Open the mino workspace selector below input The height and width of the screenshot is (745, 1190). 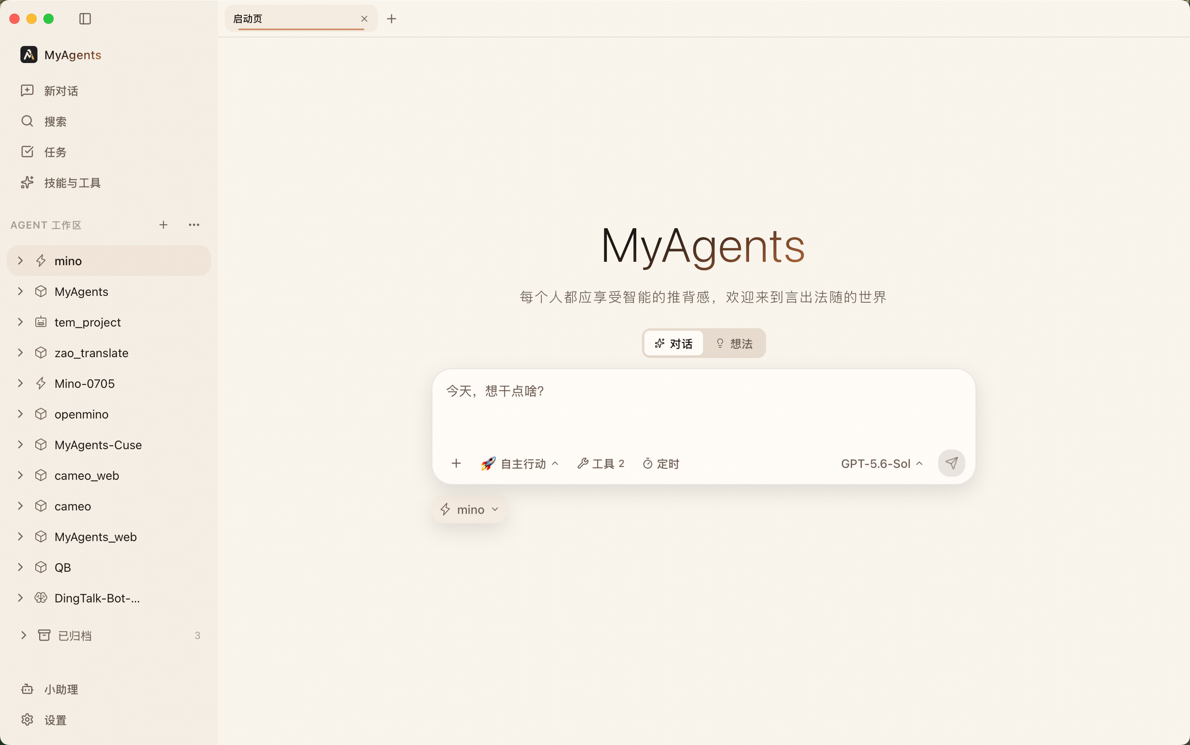click(469, 510)
